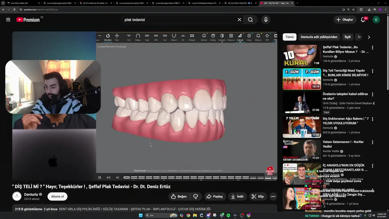Toggle the Kılavuz grid icon
This screenshot has width=389, height=219.
[x=231, y=37]
